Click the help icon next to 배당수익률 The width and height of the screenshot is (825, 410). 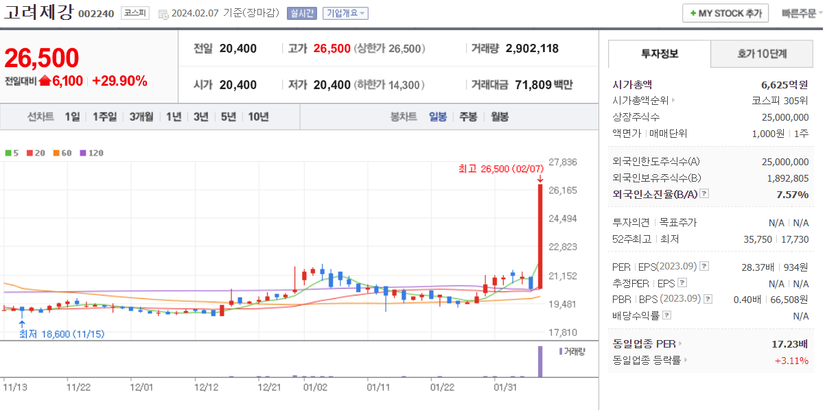[667, 315]
